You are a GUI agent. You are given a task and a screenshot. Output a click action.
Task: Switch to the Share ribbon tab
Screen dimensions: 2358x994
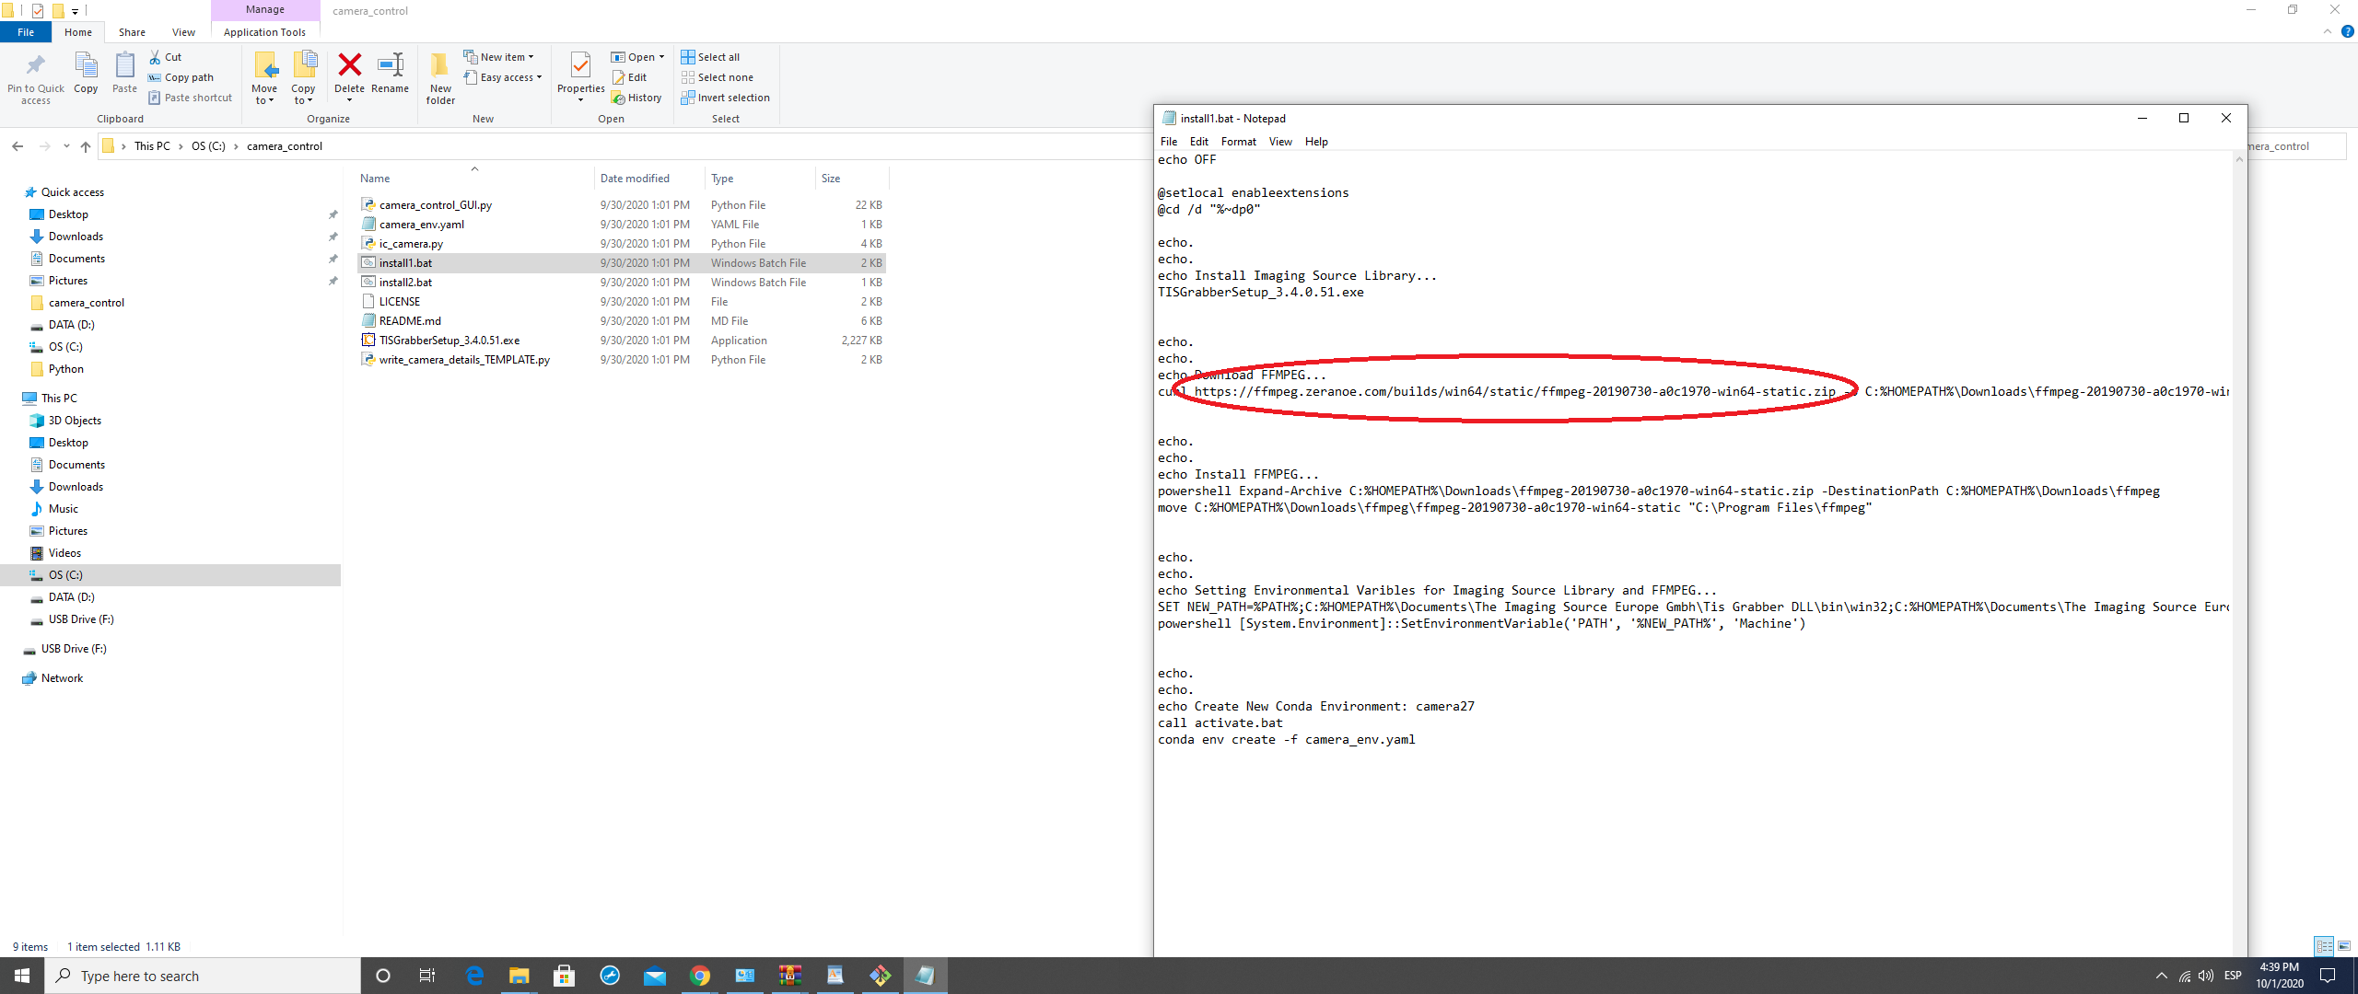coord(132,31)
